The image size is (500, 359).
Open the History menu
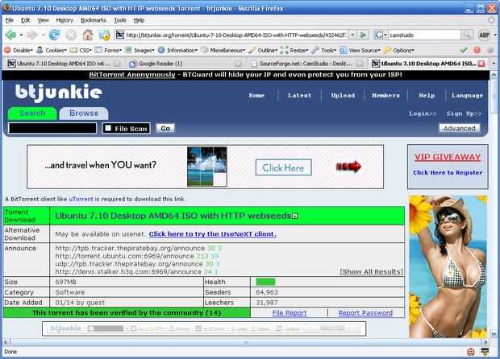point(65,20)
